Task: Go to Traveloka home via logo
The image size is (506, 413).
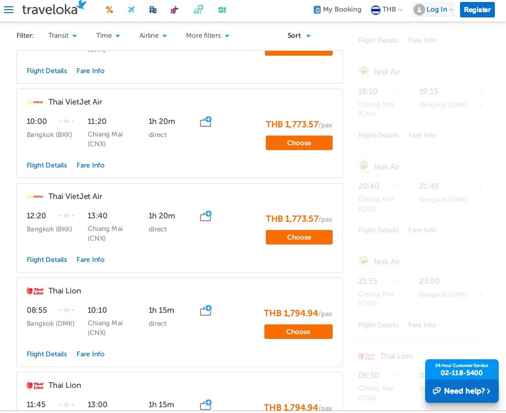Action: [54, 8]
